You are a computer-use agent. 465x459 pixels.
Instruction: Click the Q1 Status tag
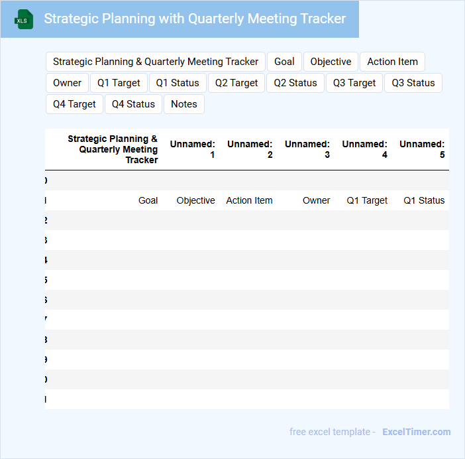point(178,83)
